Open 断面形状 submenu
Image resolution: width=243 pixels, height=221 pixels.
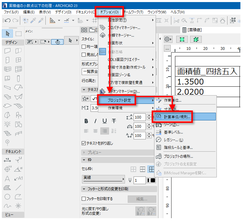[x=127, y=43]
